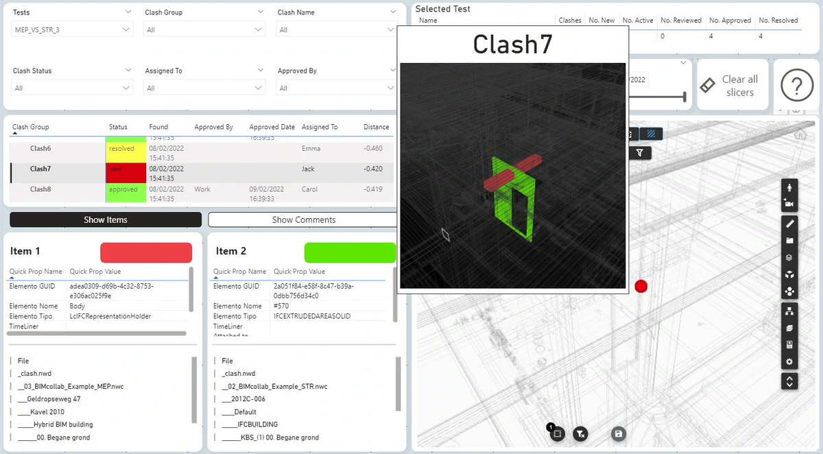Viewport: 823px width, 454px height.
Task: Click the explode model icon in viewer toolbar
Action: coord(789,291)
